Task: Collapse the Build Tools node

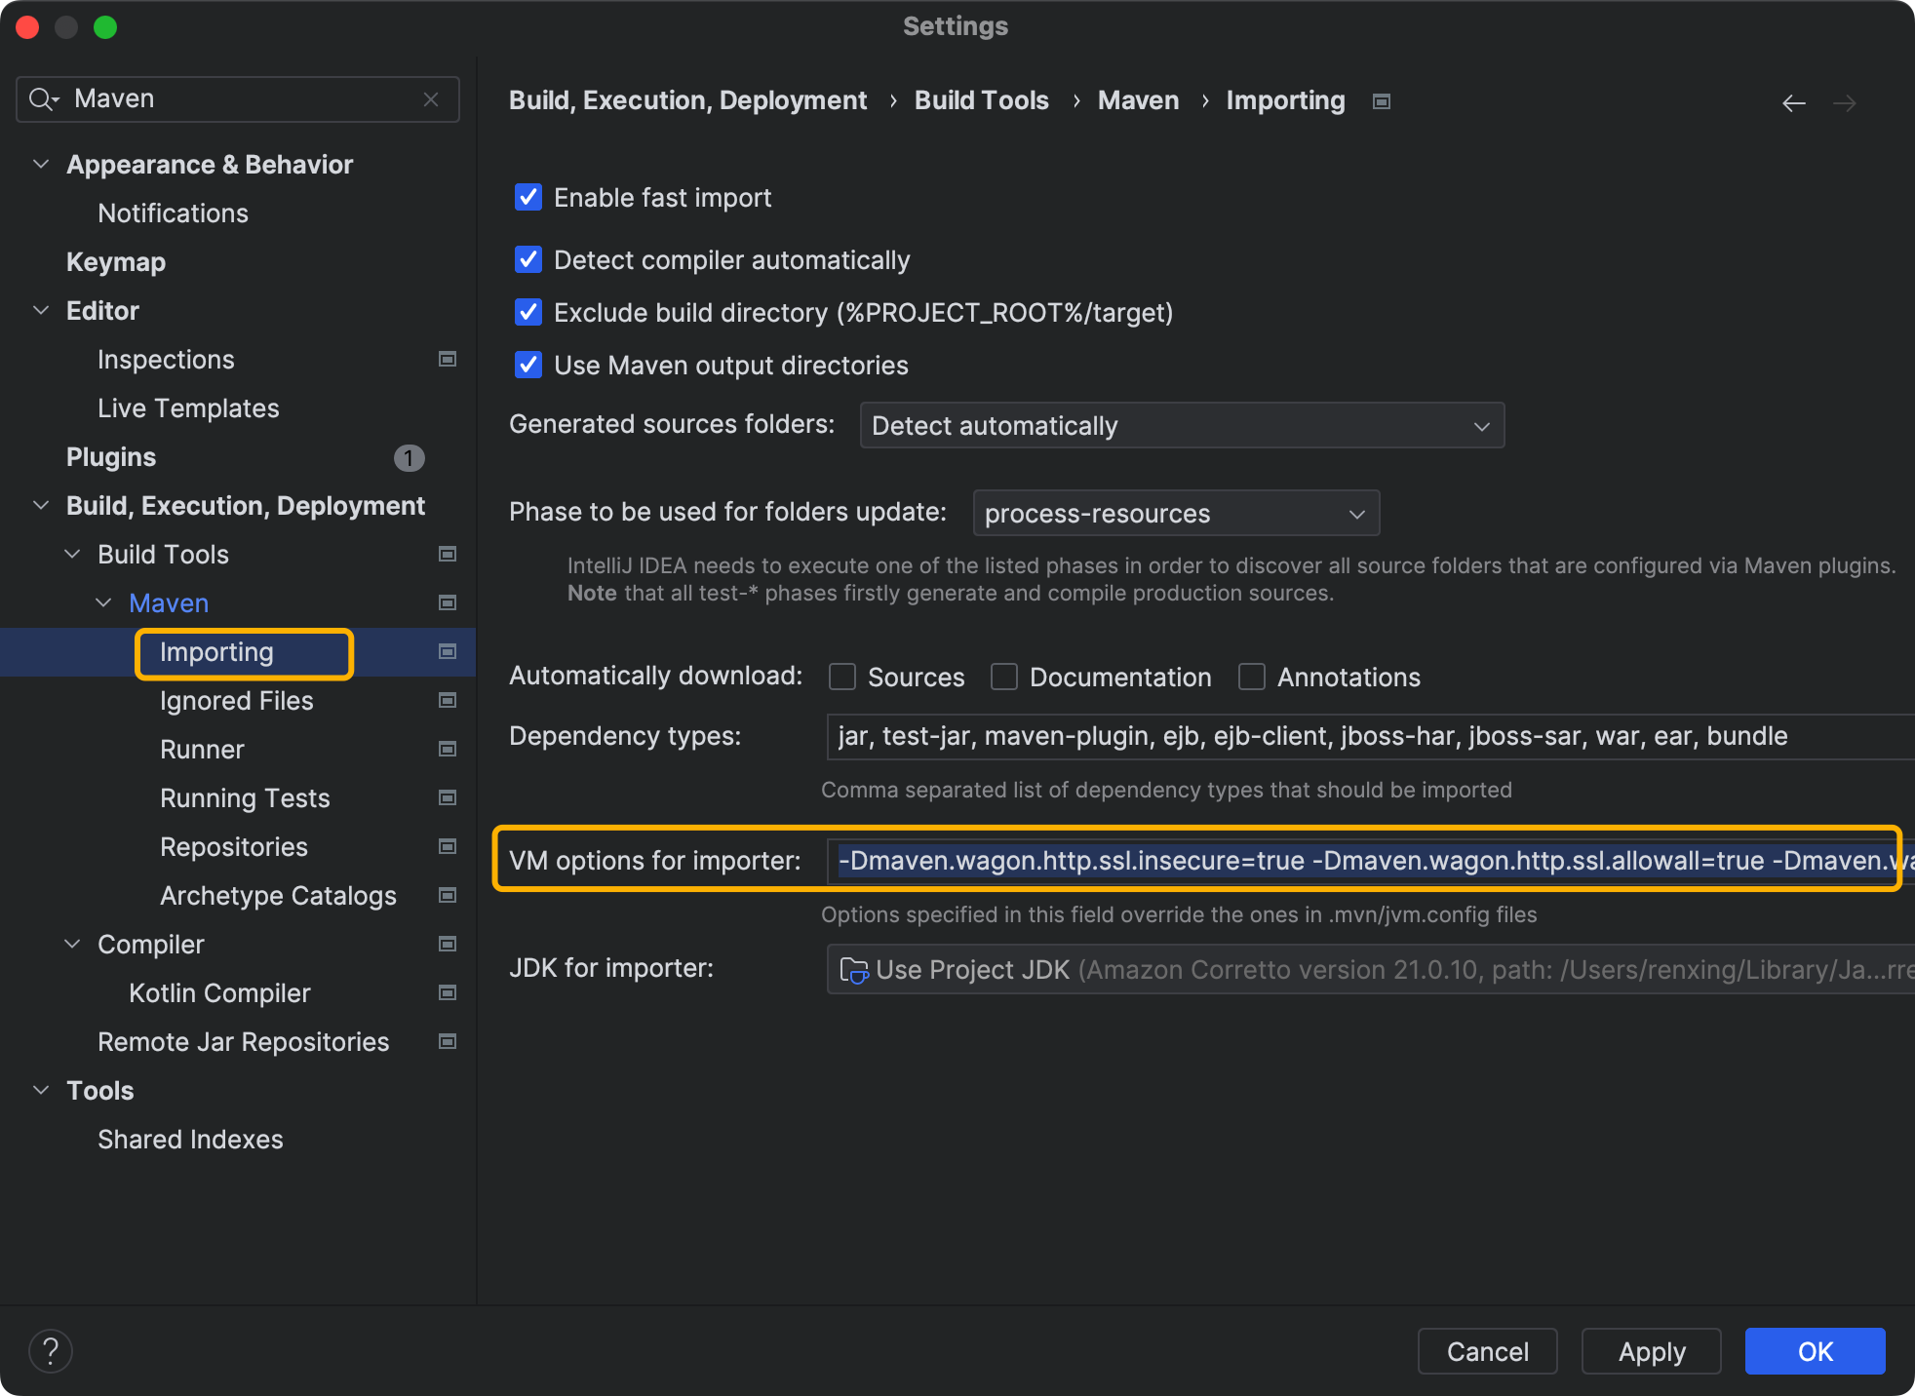Action: click(x=72, y=555)
